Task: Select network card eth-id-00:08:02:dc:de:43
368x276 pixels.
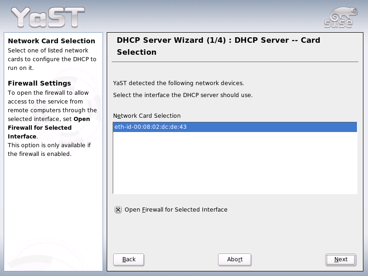Action: pyautogui.click(x=235, y=127)
